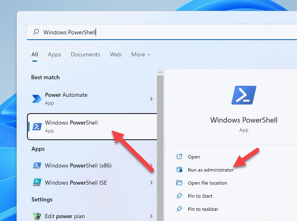Screen dimensions: 297x221
Task: Choose Open file location
Action: 208,183
